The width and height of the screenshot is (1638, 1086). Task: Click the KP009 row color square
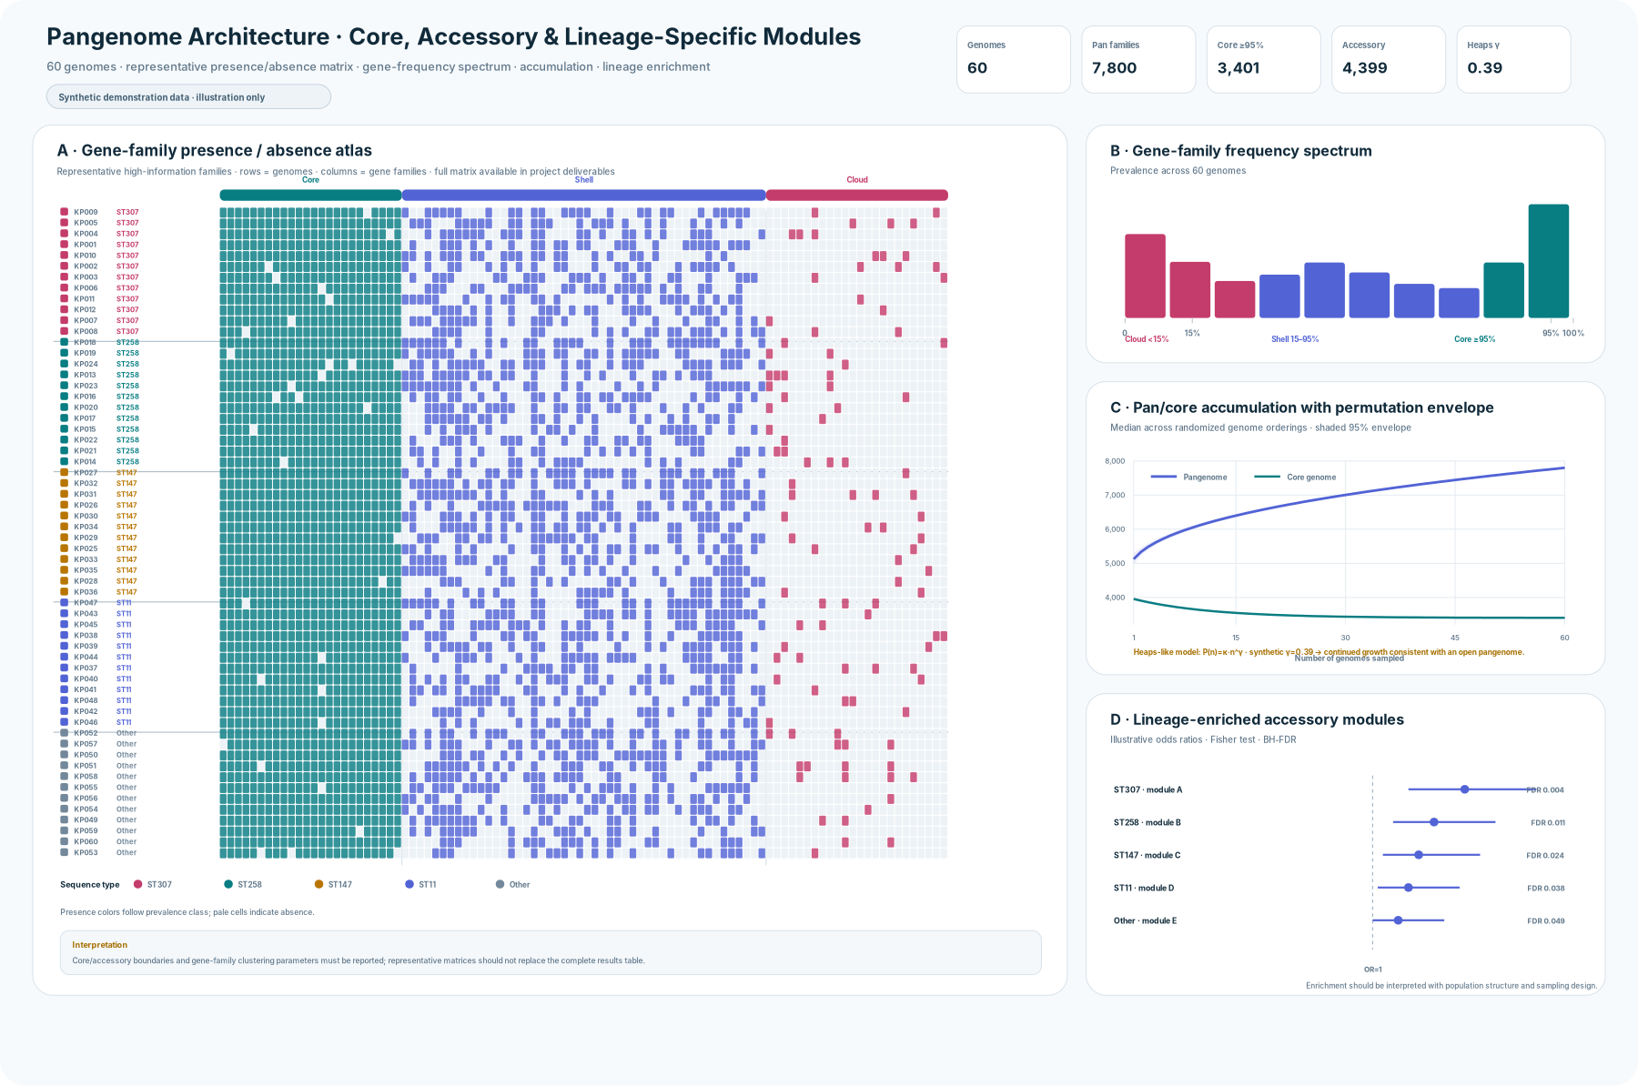[x=65, y=212]
